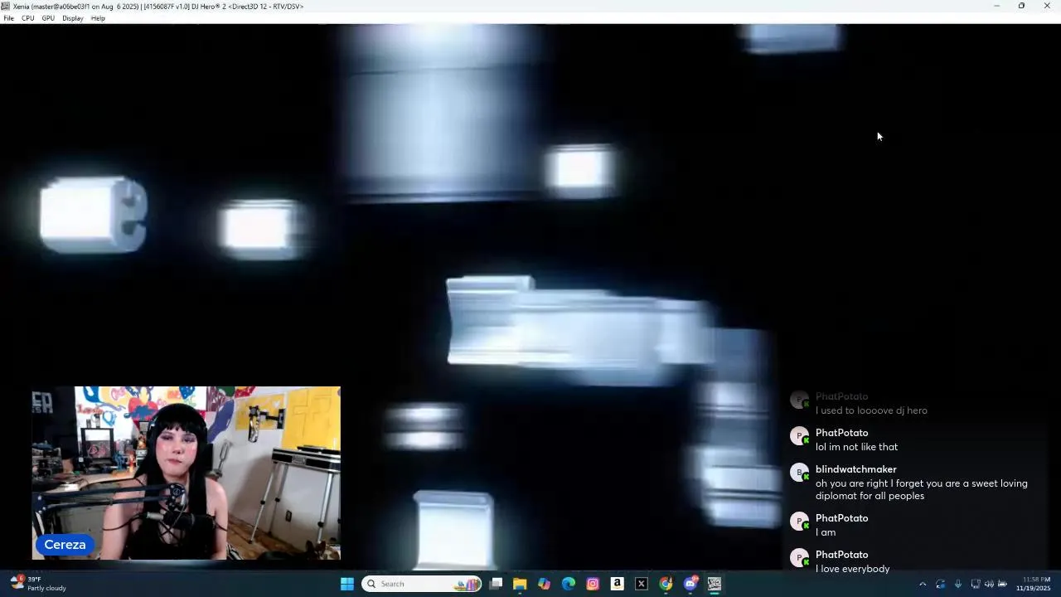Screen dimensions: 1061x597
Task: Open File Explorer from taskbar
Action: (520, 584)
